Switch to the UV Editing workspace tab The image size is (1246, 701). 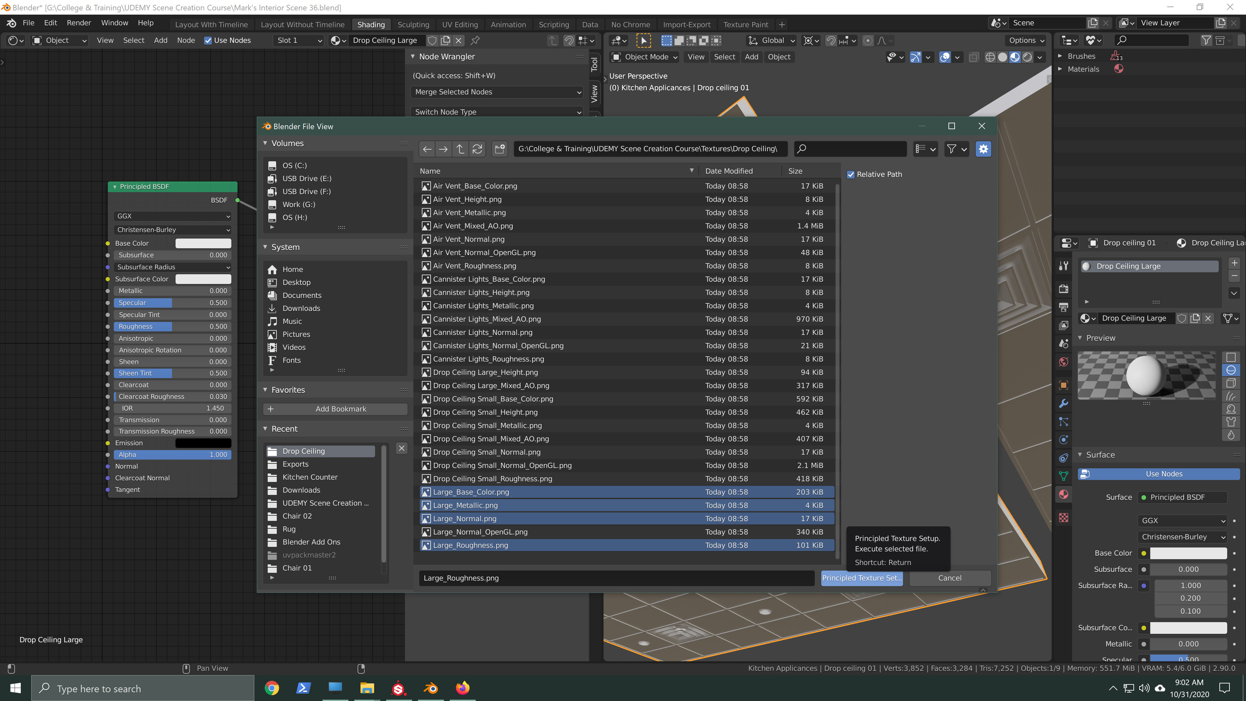click(x=459, y=24)
